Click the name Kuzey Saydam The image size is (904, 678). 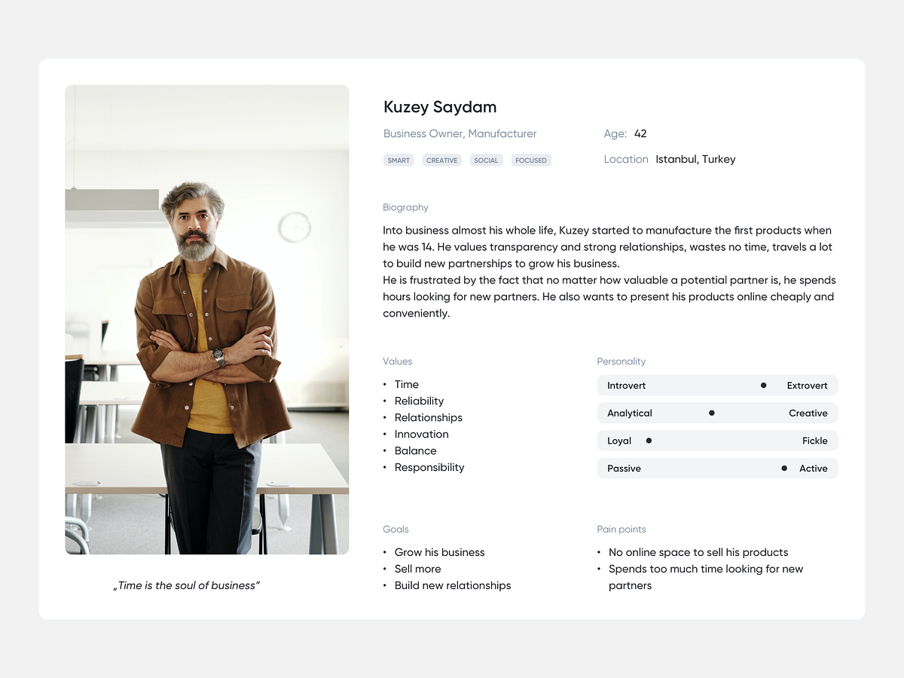[x=439, y=107]
